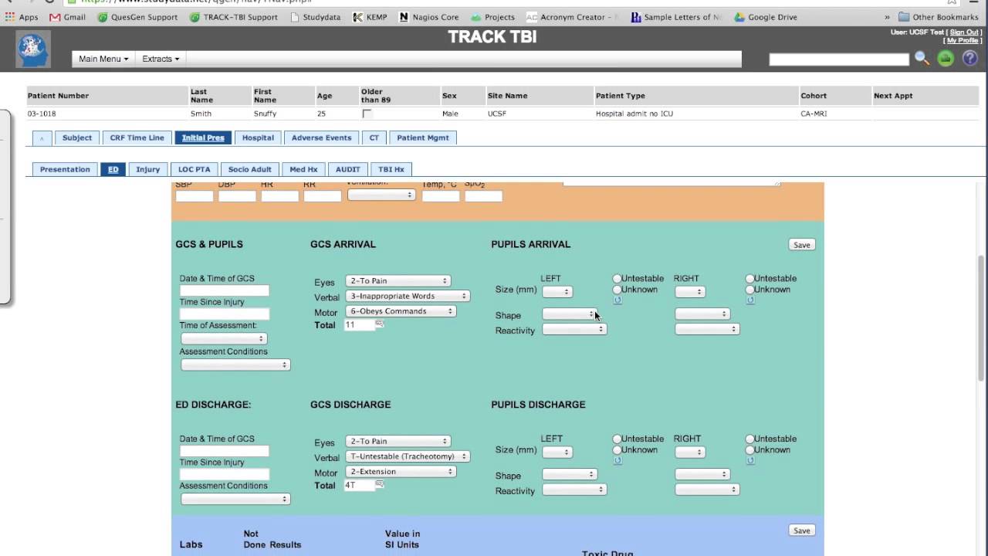Open the Nagios Core bookmark
The height and width of the screenshot is (556, 988).
(x=428, y=17)
